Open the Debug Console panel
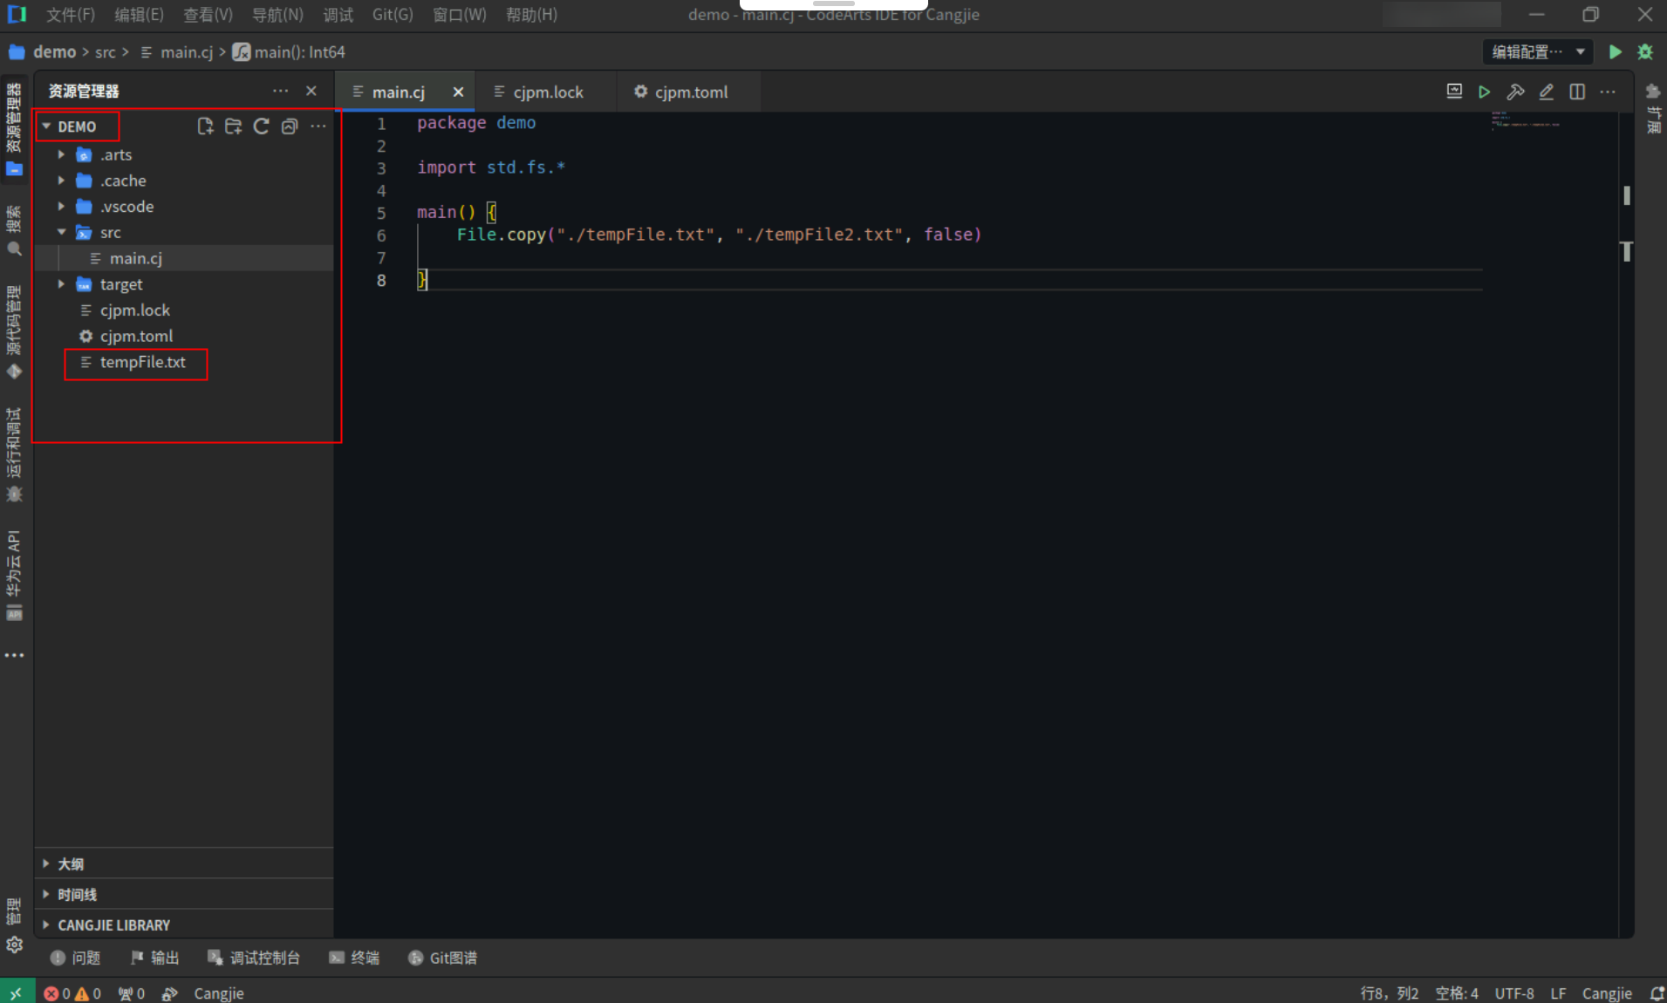Viewport: 1667px width, 1003px height. point(254,958)
